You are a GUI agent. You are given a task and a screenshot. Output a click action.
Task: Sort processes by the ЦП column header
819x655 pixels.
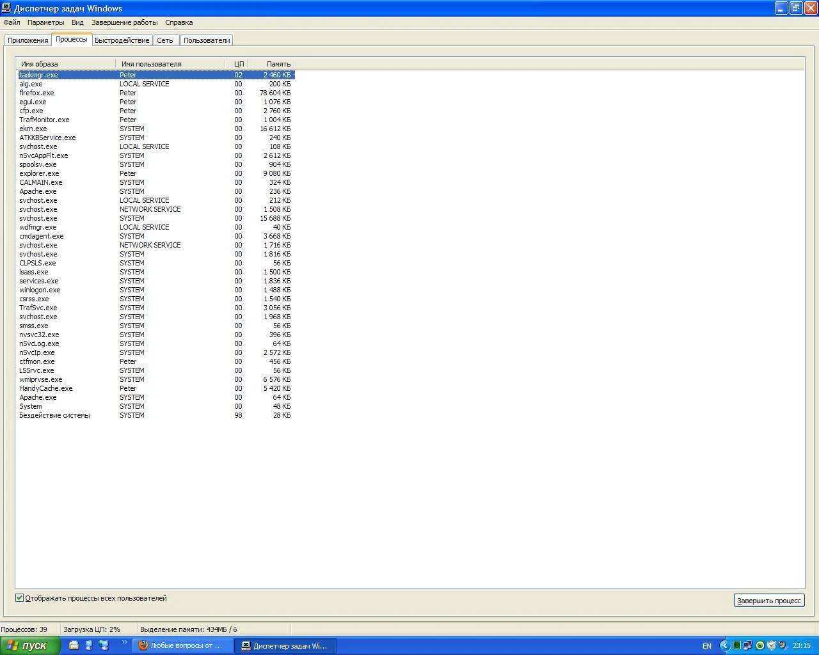click(235, 64)
